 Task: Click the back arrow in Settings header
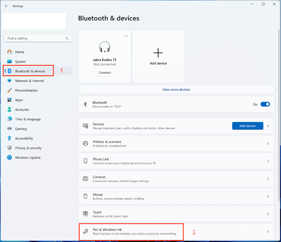pos(6,6)
